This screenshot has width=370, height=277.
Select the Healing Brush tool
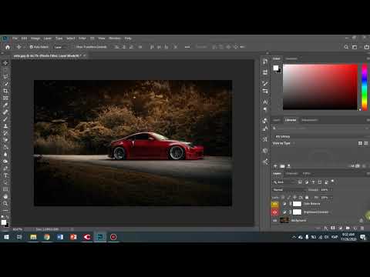tap(5, 112)
